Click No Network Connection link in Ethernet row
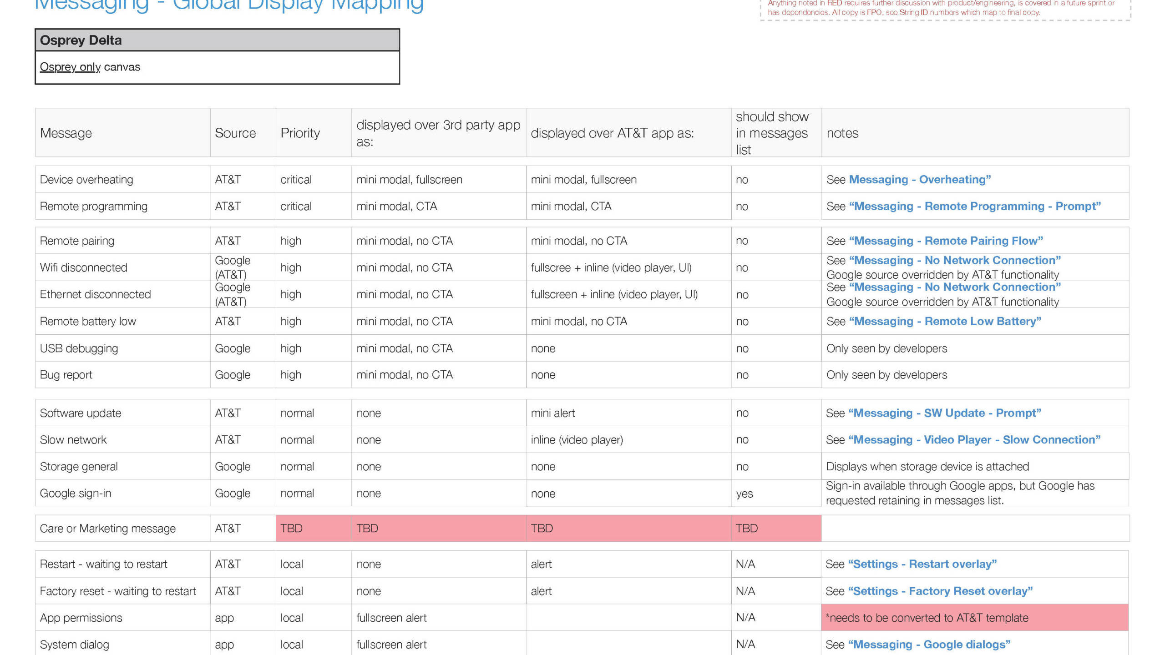Viewport: 1165px width, 655px height. click(x=955, y=287)
